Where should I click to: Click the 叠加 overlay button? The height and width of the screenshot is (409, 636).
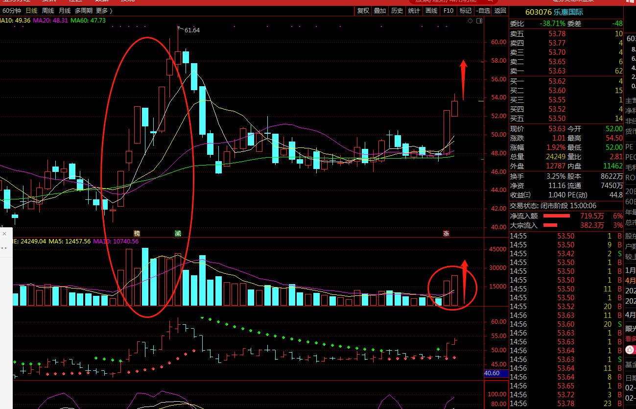click(380, 10)
